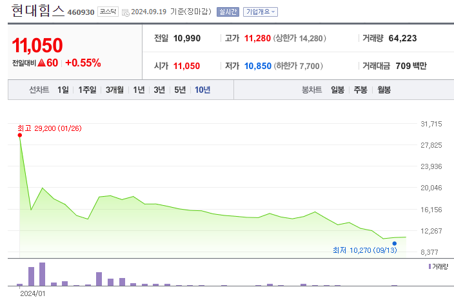454x298 pixels.
Task: Click the 거래량 legend swatch
Action: (429, 266)
